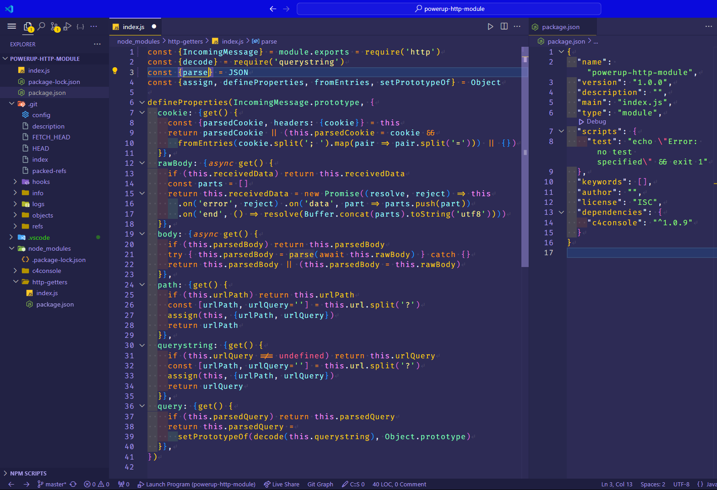Switch branch via master* status item

pos(52,484)
